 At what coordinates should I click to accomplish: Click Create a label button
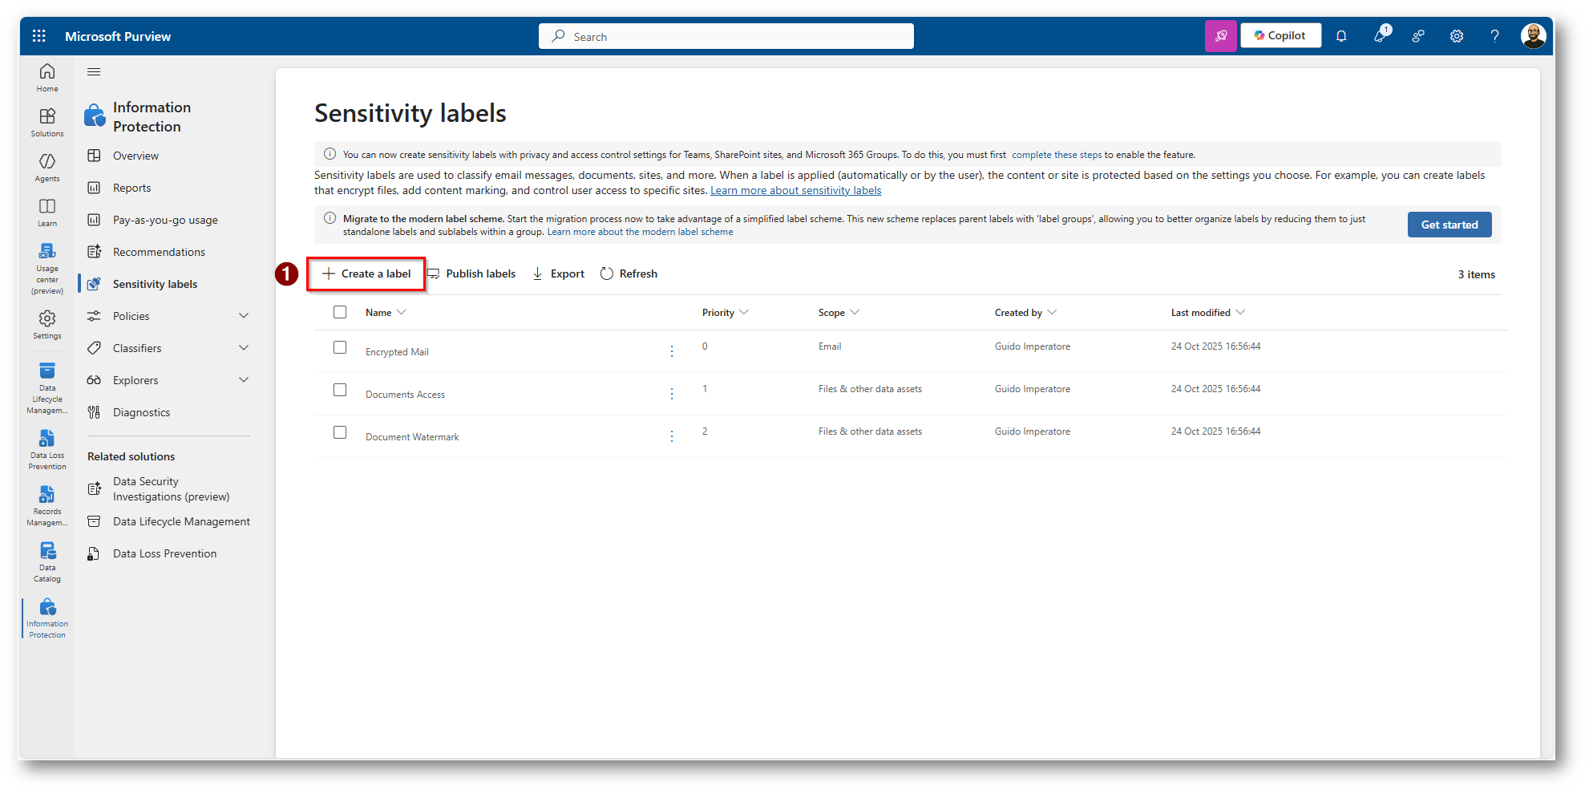pyautogui.click(x=366, y=274)
